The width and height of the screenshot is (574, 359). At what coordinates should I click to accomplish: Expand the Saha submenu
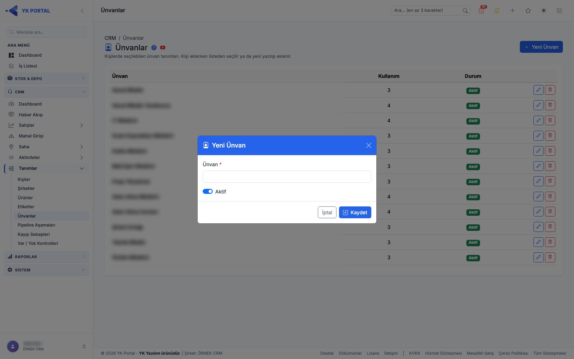(x=47, y=147)
